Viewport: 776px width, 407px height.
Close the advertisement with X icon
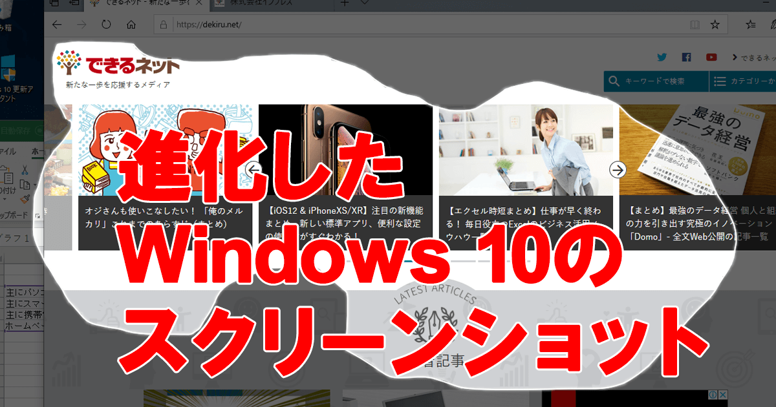click(722, 395)
